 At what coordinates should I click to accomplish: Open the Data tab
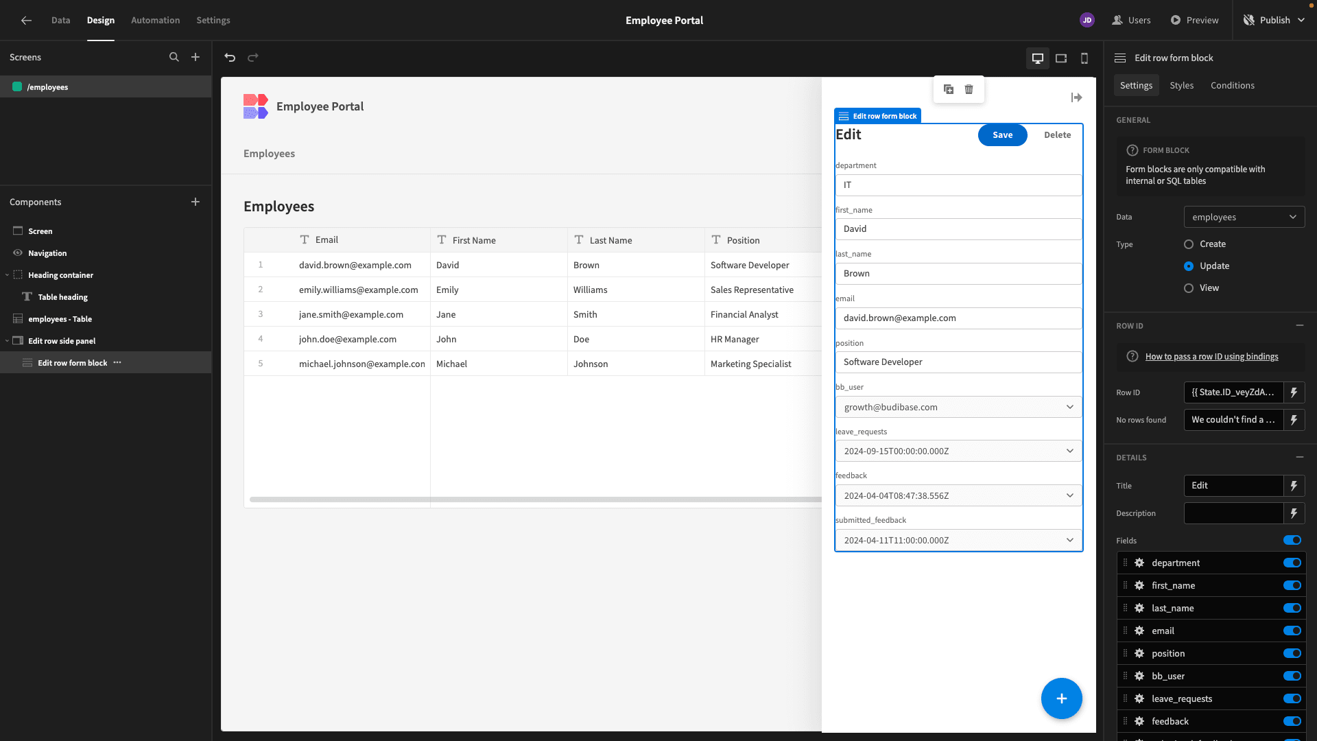point(60,21)
